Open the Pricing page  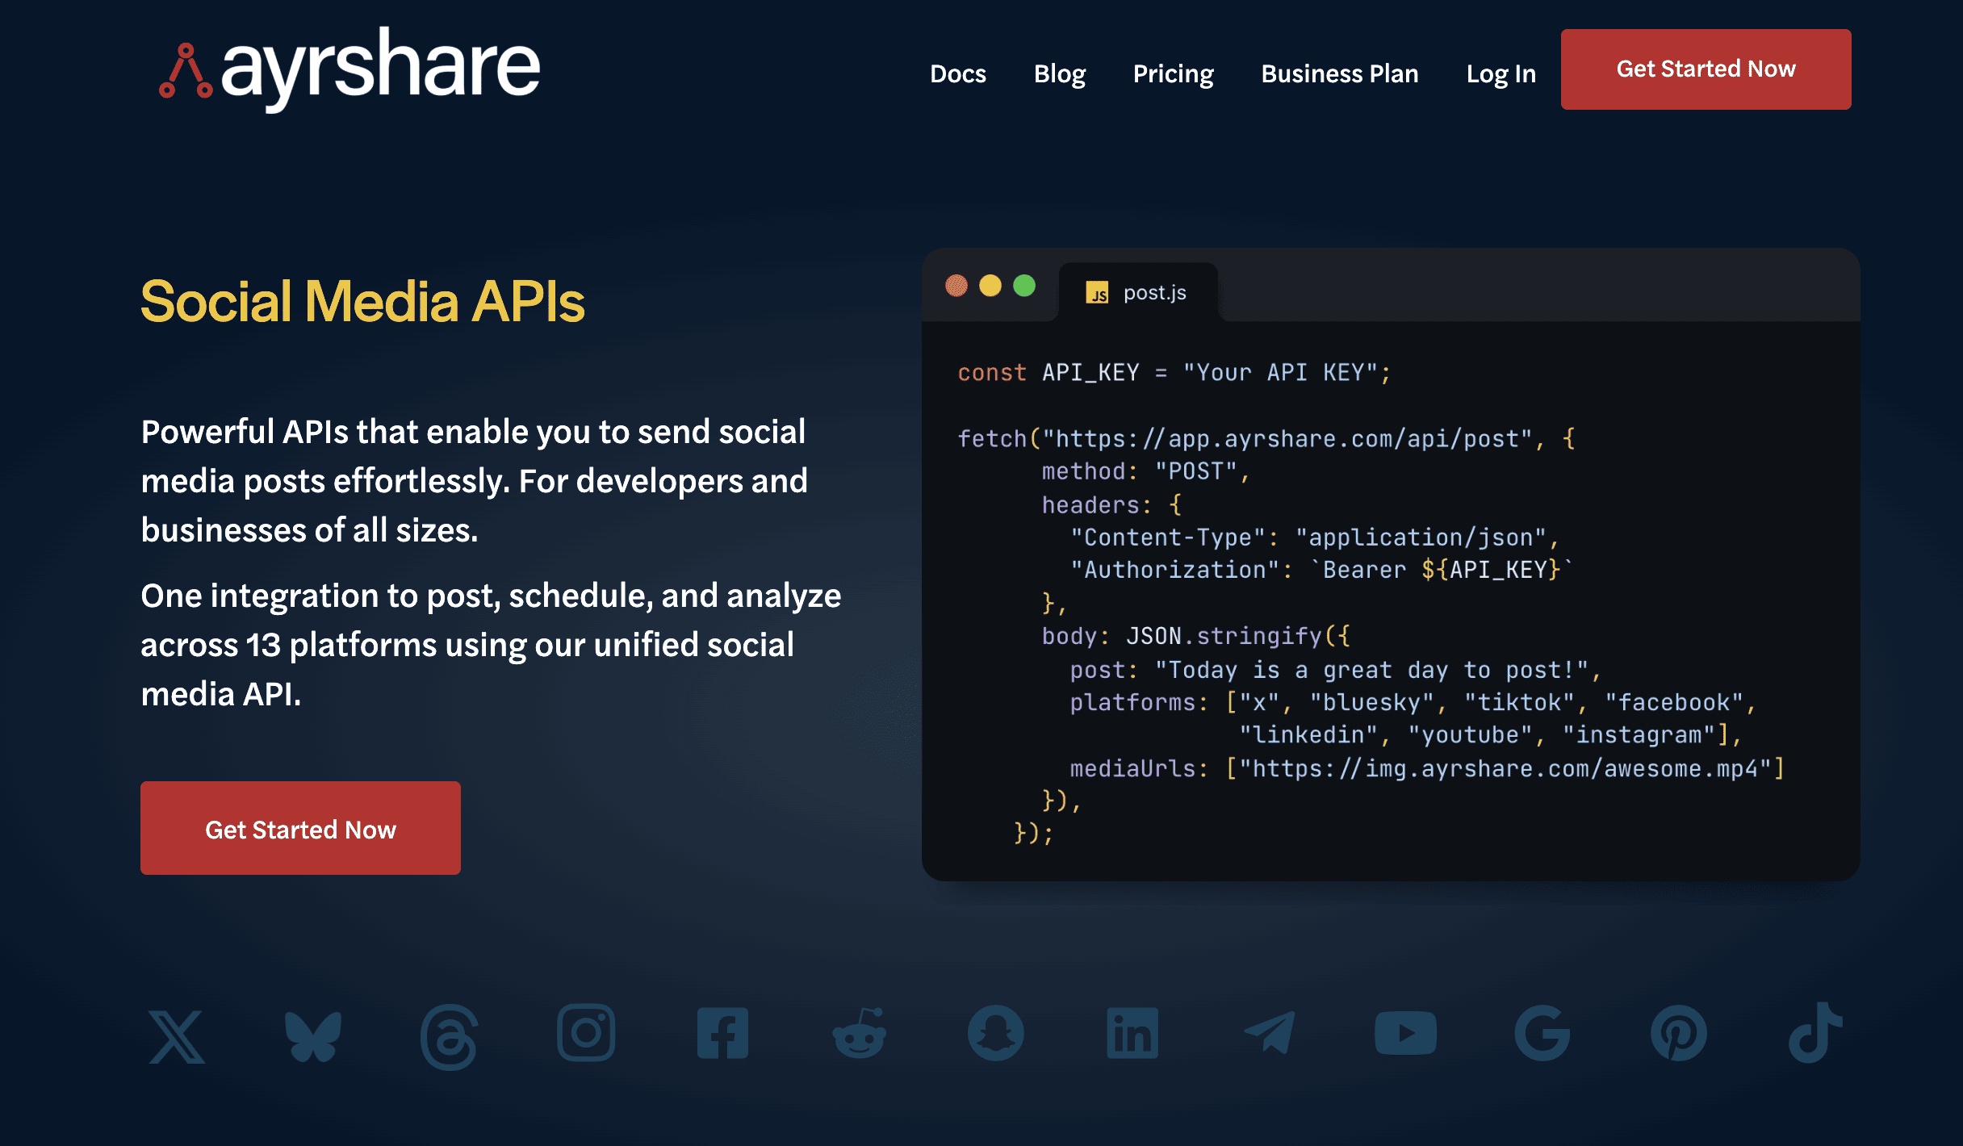point(1173,73)
